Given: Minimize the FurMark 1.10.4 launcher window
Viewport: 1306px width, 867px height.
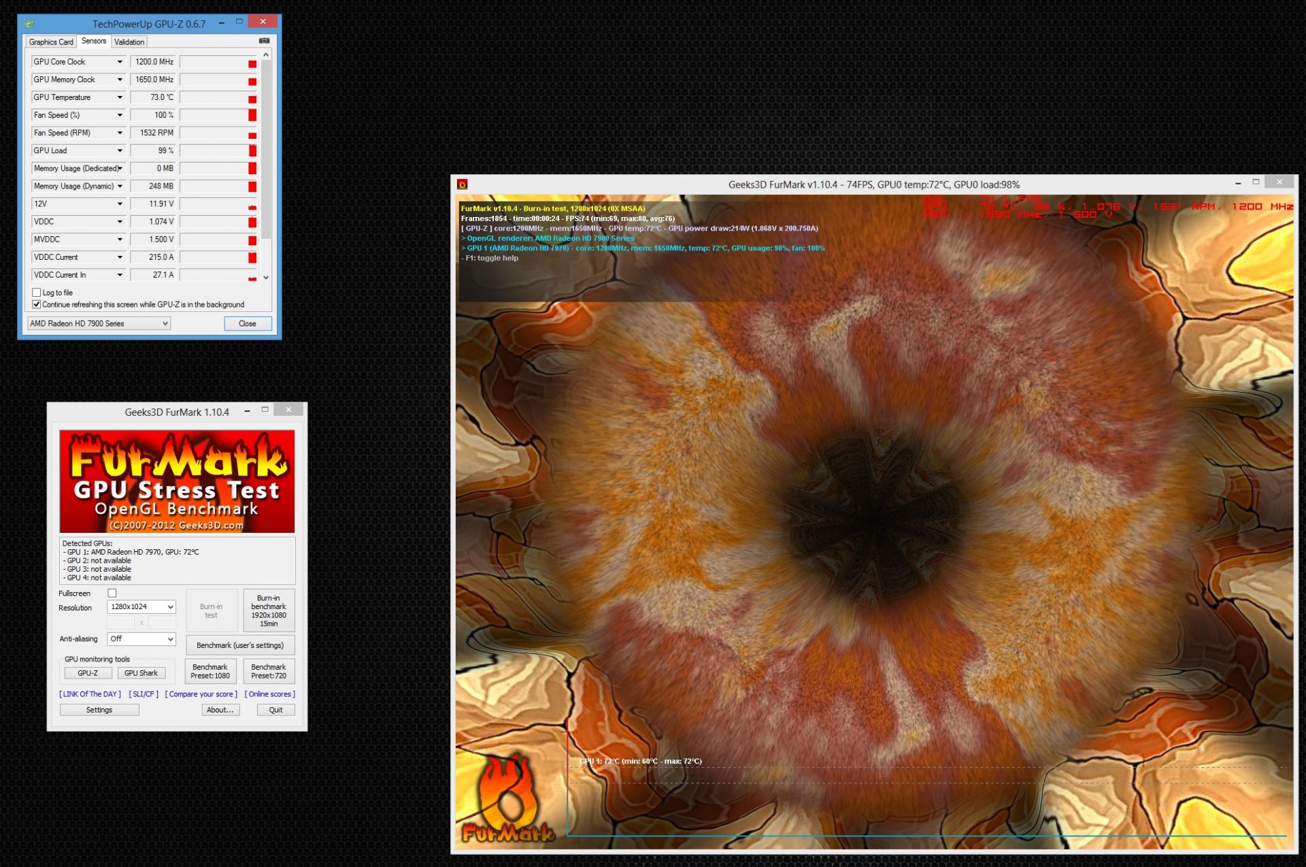Looking at the screenshot, I should coord(248,410).
